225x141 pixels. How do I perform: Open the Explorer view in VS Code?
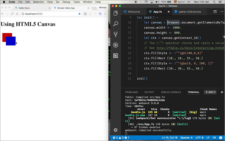click(x=116, y=13)
